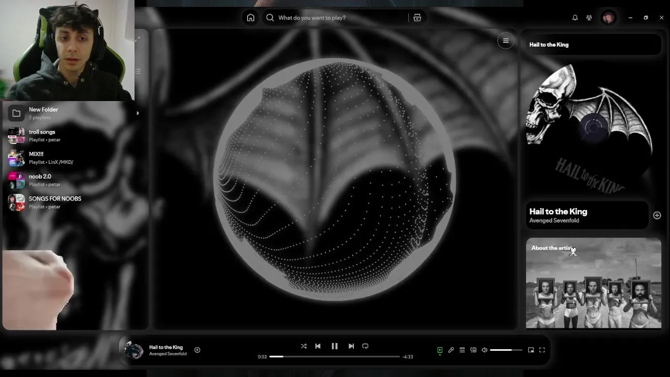Enter full screen mode
This screenshot has width=670, height=377.
point(542,350)
